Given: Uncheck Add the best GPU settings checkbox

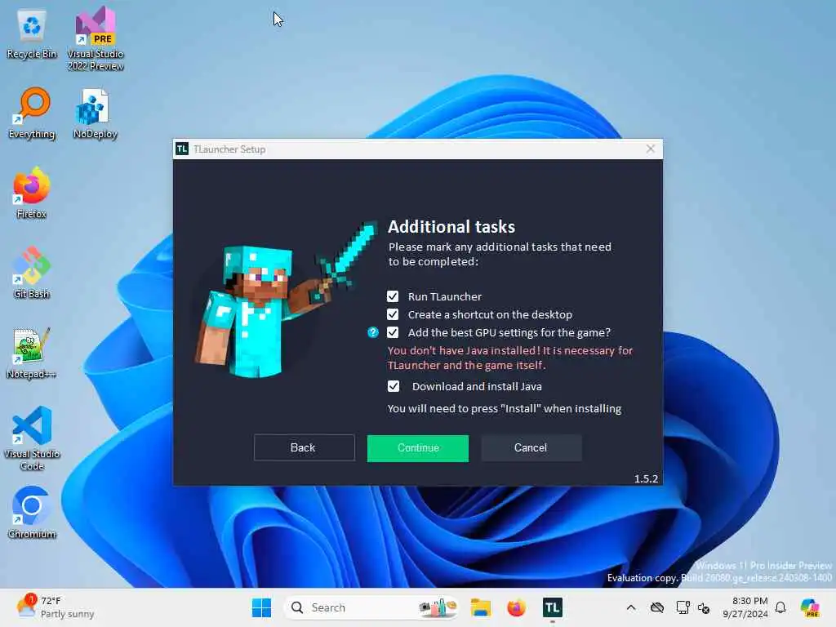Looking at the screenshot, I should 393,333.
